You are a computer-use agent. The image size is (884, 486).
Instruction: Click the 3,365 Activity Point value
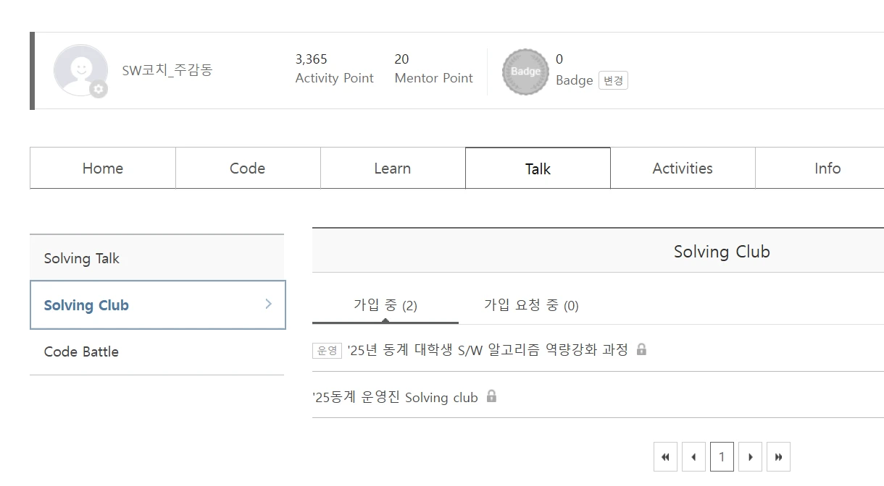point(312,59)
